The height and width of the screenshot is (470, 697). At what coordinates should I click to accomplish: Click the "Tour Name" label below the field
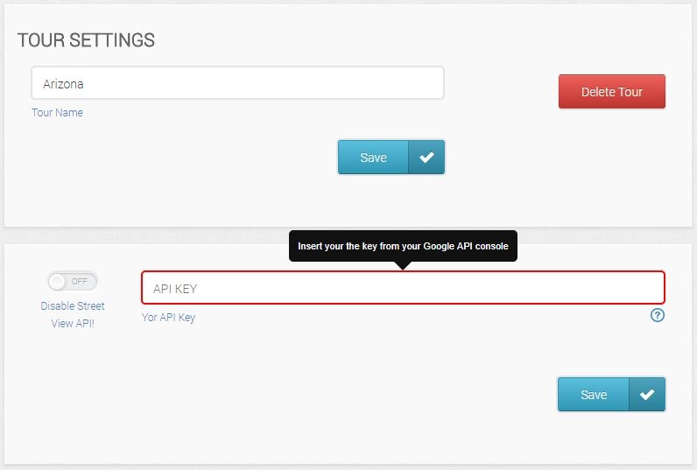57,112
